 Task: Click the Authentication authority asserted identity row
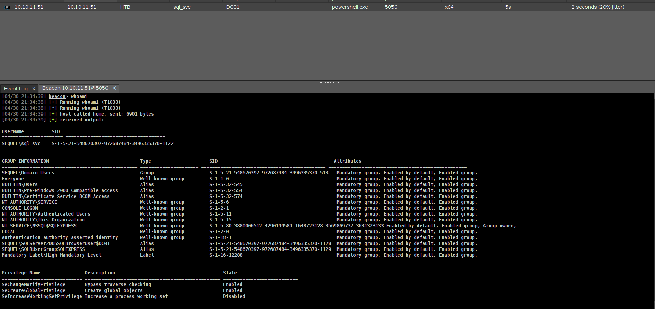[239, 238]
